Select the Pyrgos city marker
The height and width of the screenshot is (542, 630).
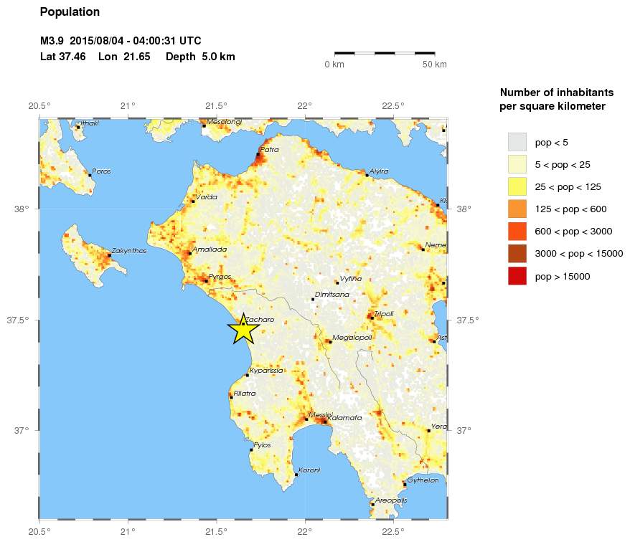(206, 280)
